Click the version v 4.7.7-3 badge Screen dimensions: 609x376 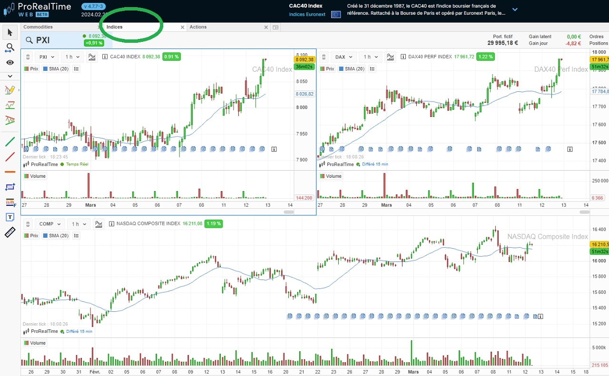[94, 7]
